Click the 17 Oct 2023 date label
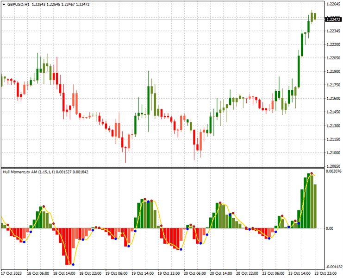Viewport: 343px width, 278px height. pyautogui.click(x=12, y=274)
